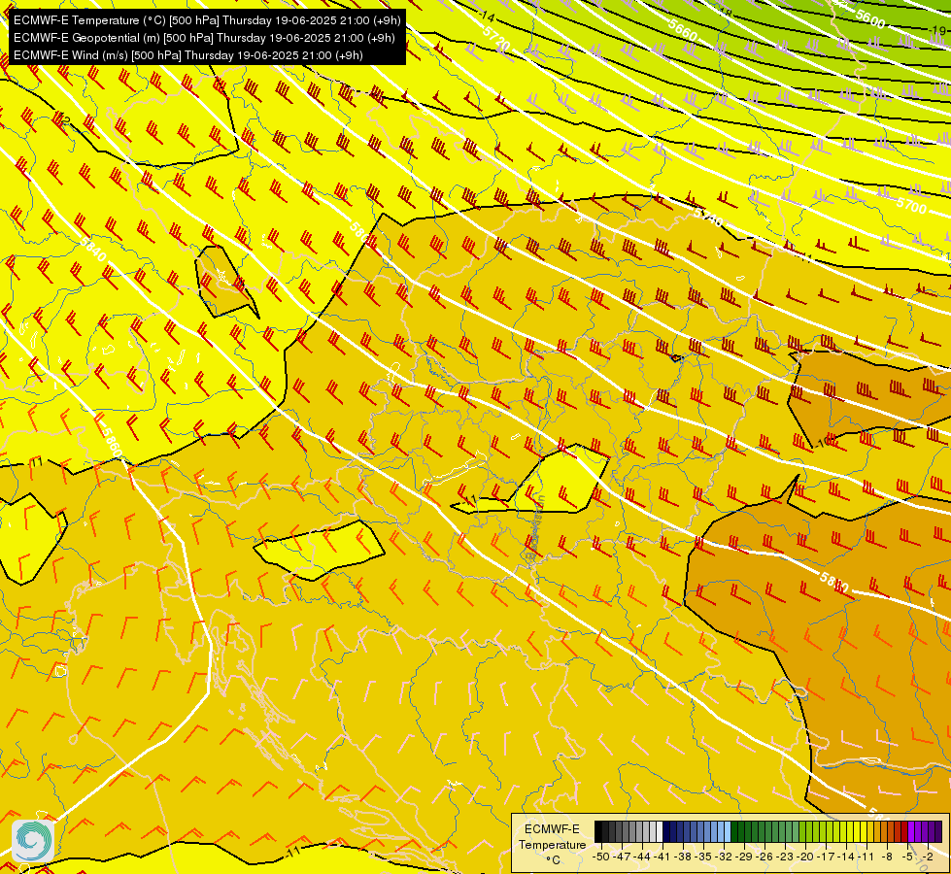Click the 5700 geopotential contour label
The height and width of the screenshot is (874, 951).
911,206
